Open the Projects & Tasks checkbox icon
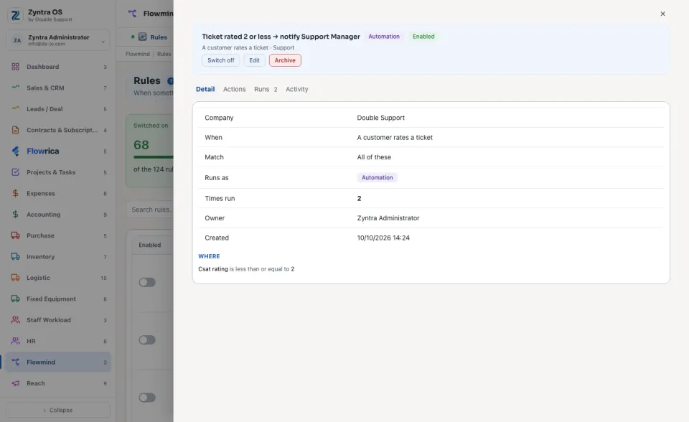Viewport: 689px width, 422px height. coord(15,172)
